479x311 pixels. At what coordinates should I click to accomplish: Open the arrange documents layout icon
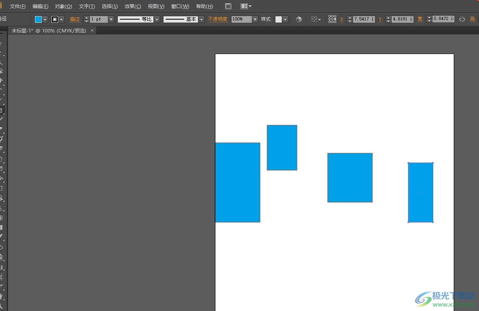tap(244, 6)
